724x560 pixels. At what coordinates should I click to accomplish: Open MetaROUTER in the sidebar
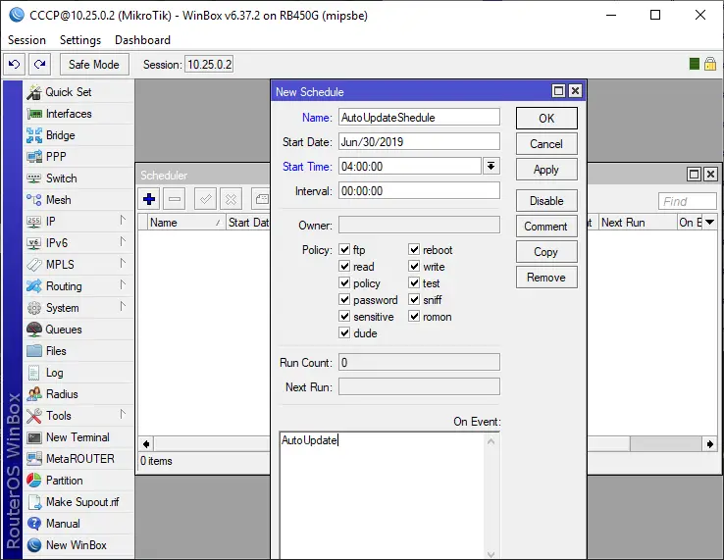pos(78,458)
